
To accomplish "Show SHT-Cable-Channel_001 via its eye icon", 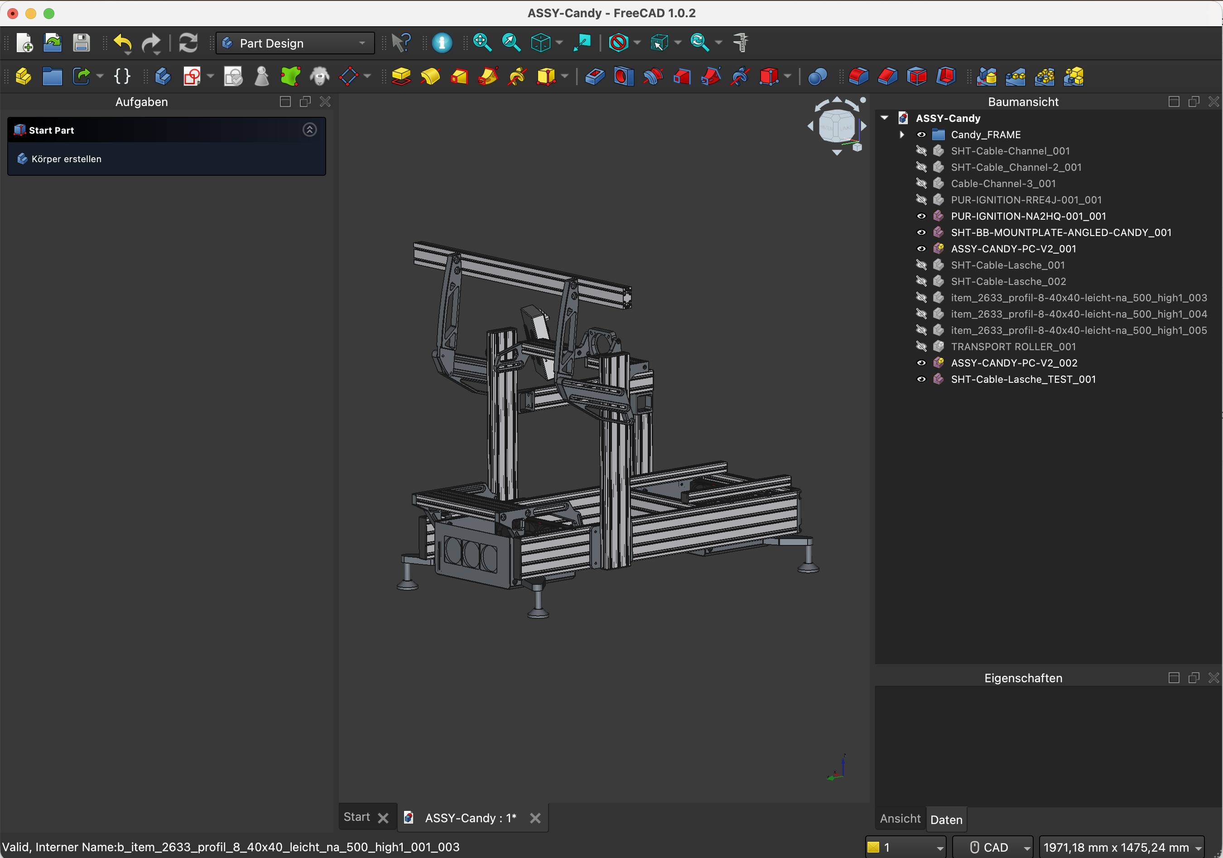I will tap(921, 151).
